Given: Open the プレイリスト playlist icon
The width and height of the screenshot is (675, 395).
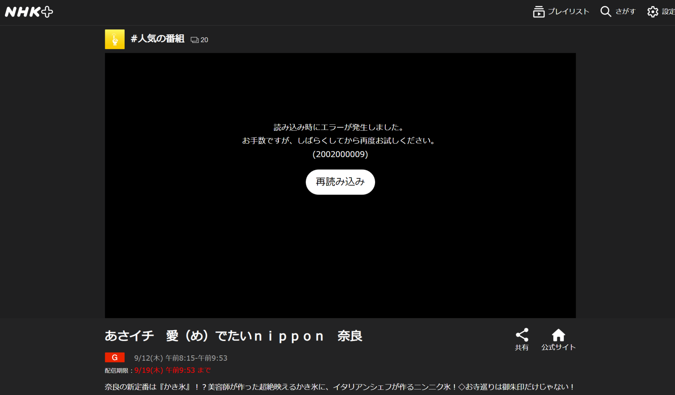Looking at the screenshot, I should pyautogui.click(x=539, y=11).
